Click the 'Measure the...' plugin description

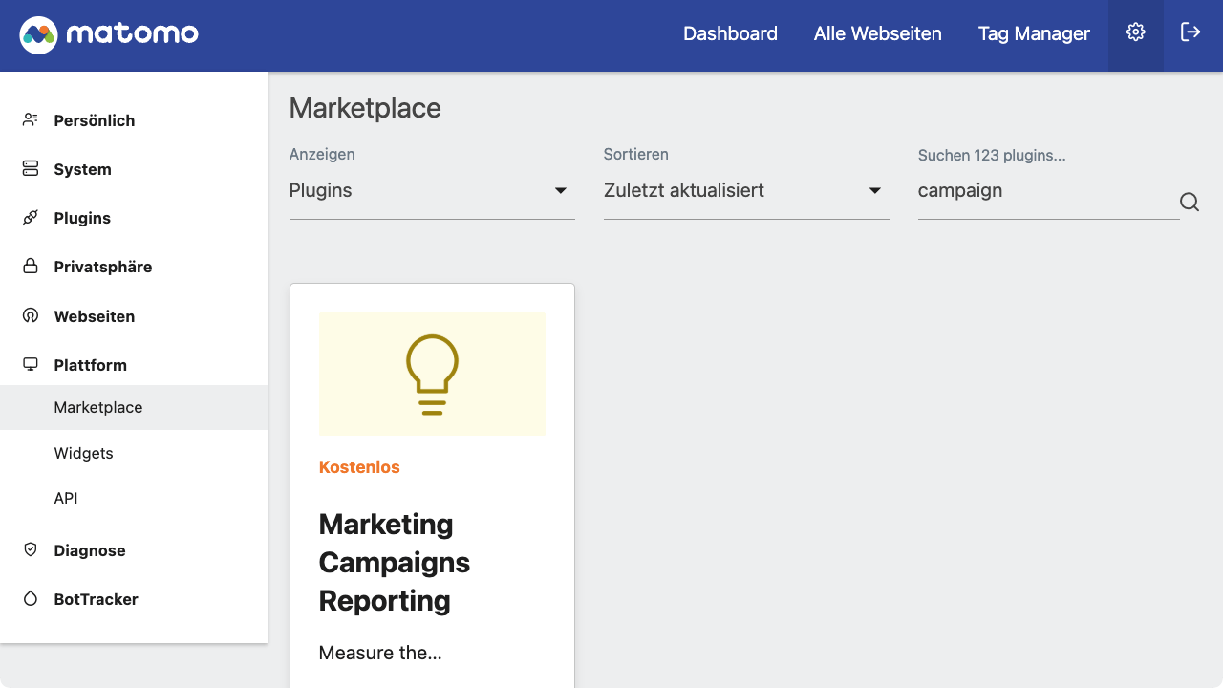click(380, 653)
